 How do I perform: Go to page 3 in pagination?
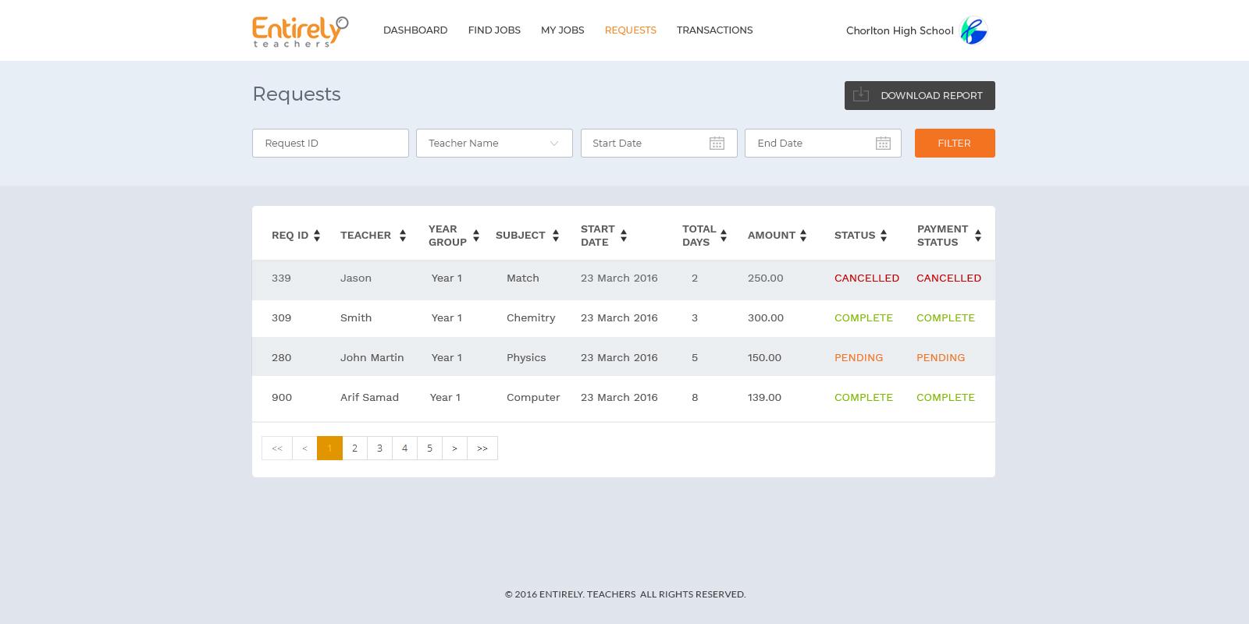[x=379, y=448]
